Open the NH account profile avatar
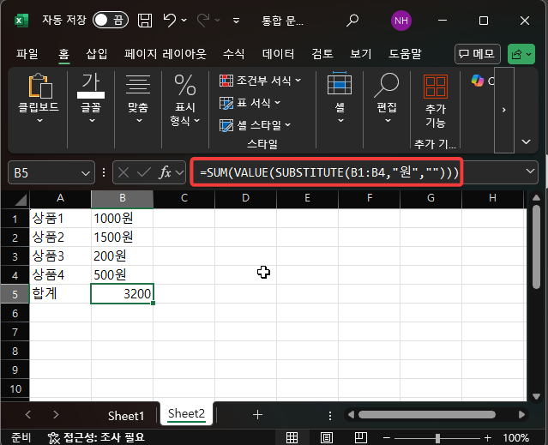The width and height of the screenshot is (548, 445). [400, 21]
